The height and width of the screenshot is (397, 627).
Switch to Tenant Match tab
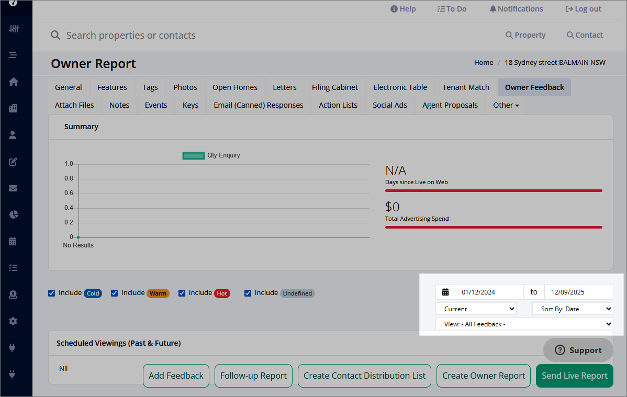(x=466, y=87)
